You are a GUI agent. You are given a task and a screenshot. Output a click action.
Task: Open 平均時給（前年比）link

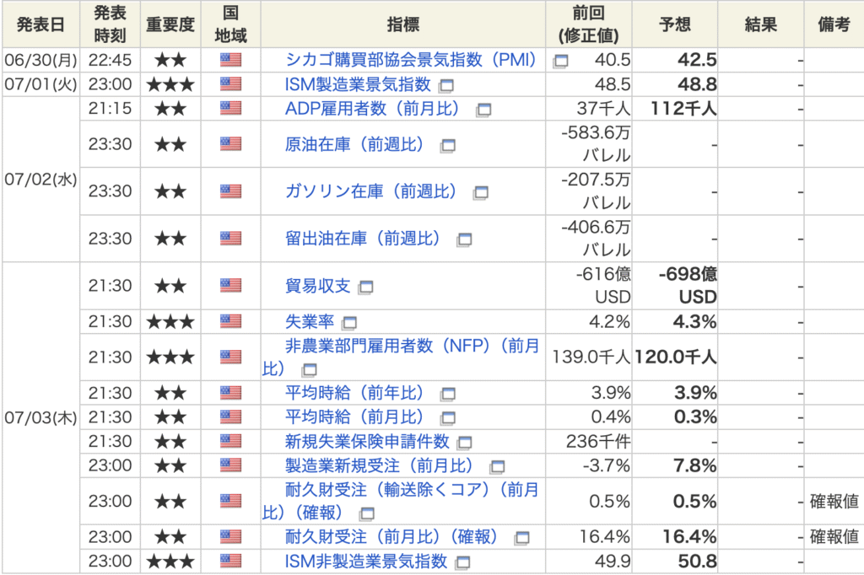click(x=354, y=393)
